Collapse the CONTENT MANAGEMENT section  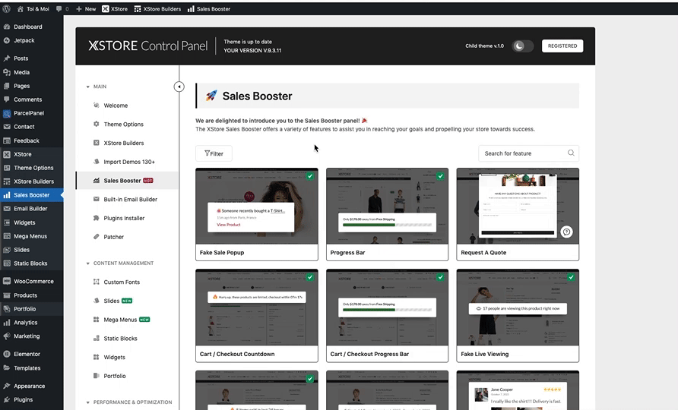tap(87, 263)
